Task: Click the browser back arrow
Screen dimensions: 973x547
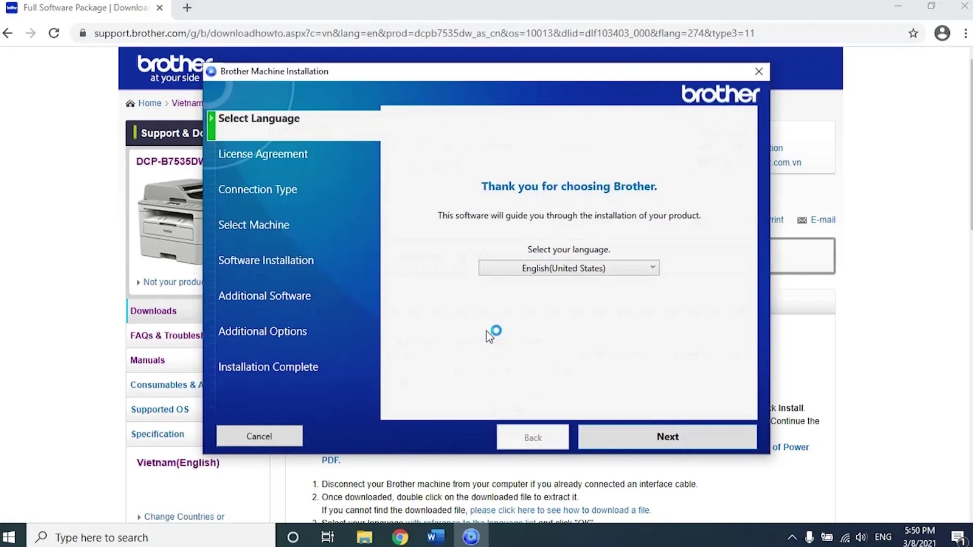Action: 8,33
